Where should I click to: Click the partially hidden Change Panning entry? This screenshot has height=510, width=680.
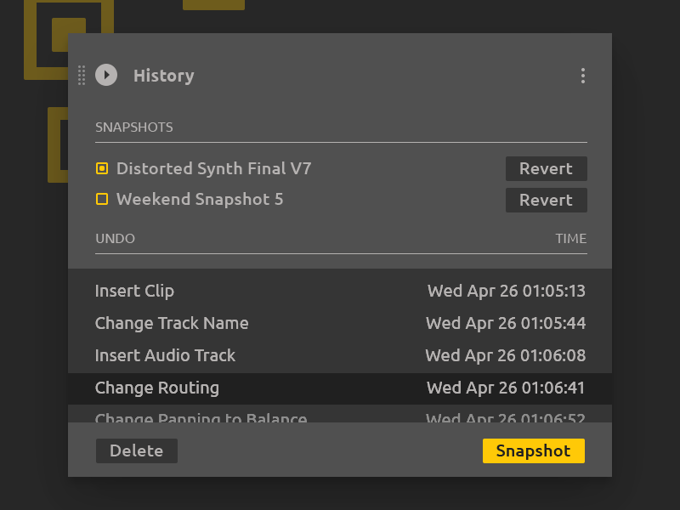coord(201,417)
